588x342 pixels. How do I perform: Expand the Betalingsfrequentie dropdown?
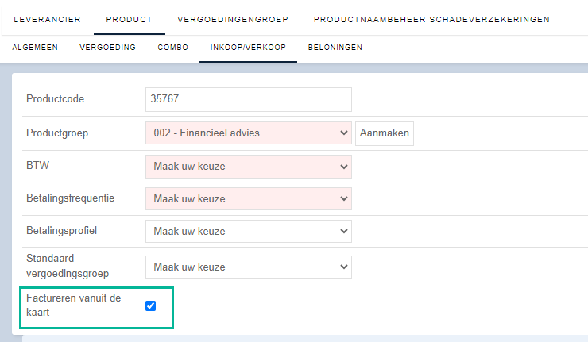pyautogui.click(x=249, y=198)
